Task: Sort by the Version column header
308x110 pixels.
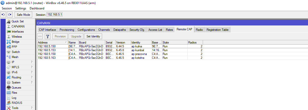Action: (123, 43)
